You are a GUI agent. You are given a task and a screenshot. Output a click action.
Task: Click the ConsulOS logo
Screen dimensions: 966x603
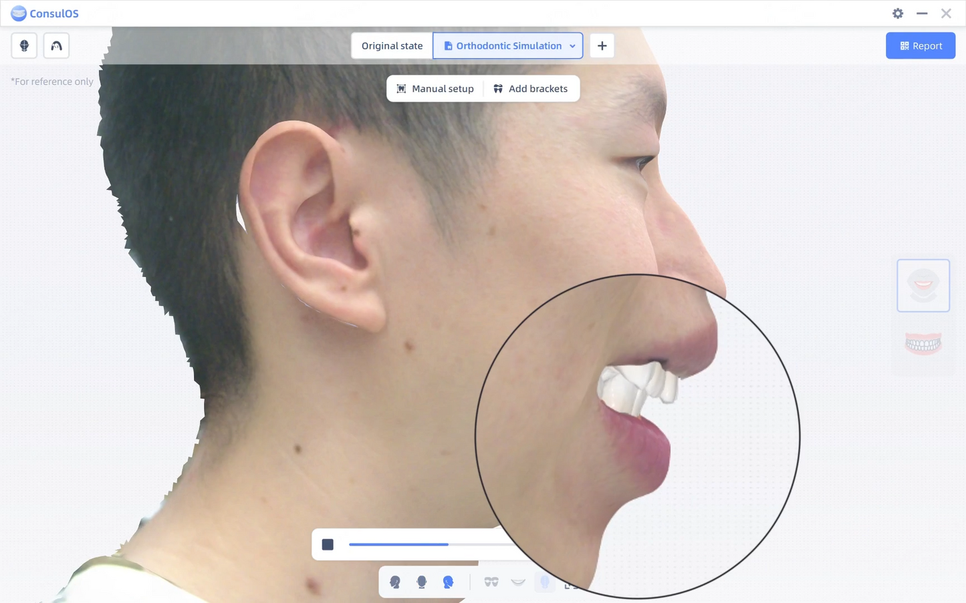[45, 13]
